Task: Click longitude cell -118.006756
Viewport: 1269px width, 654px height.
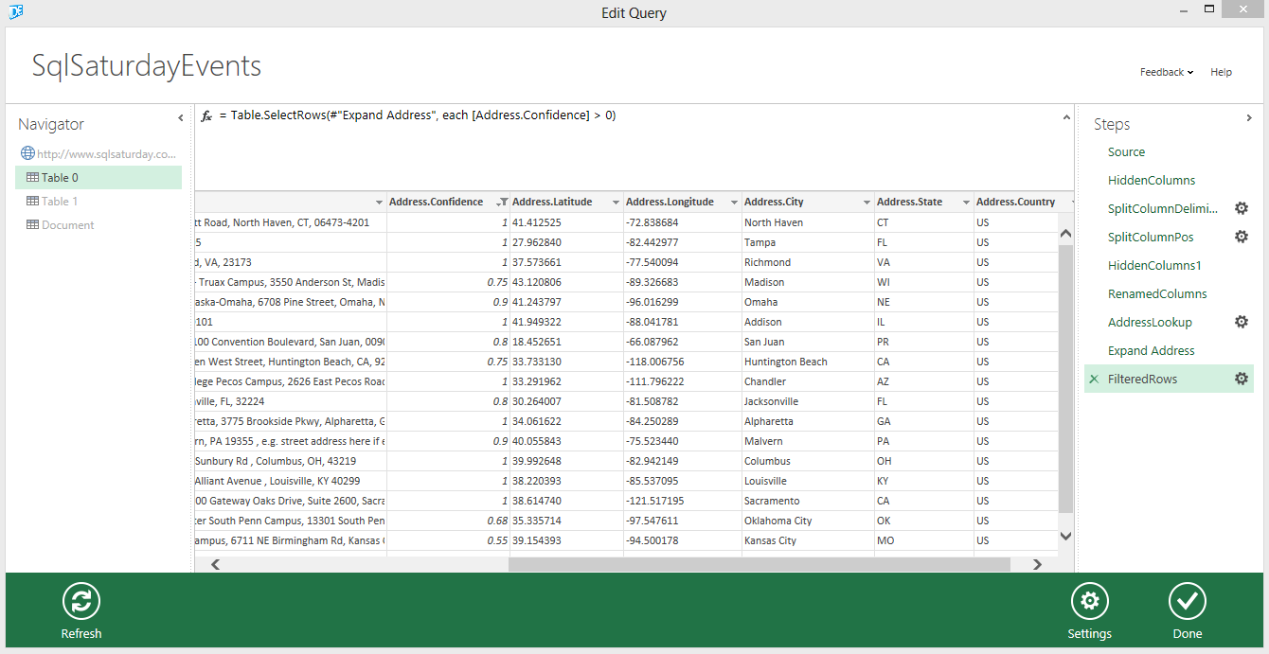Action: (682, 362)
